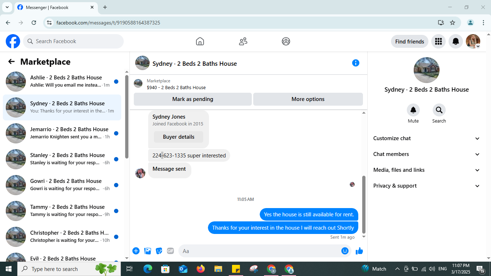The width and height of the screenshot is (491, 276).
Task: Open house thumbnail in right panel
Action: coord(427,70)
